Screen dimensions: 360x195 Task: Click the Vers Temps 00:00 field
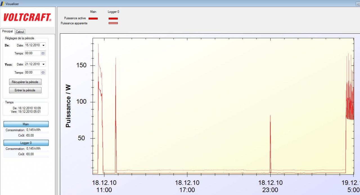(x=33, y=72)
